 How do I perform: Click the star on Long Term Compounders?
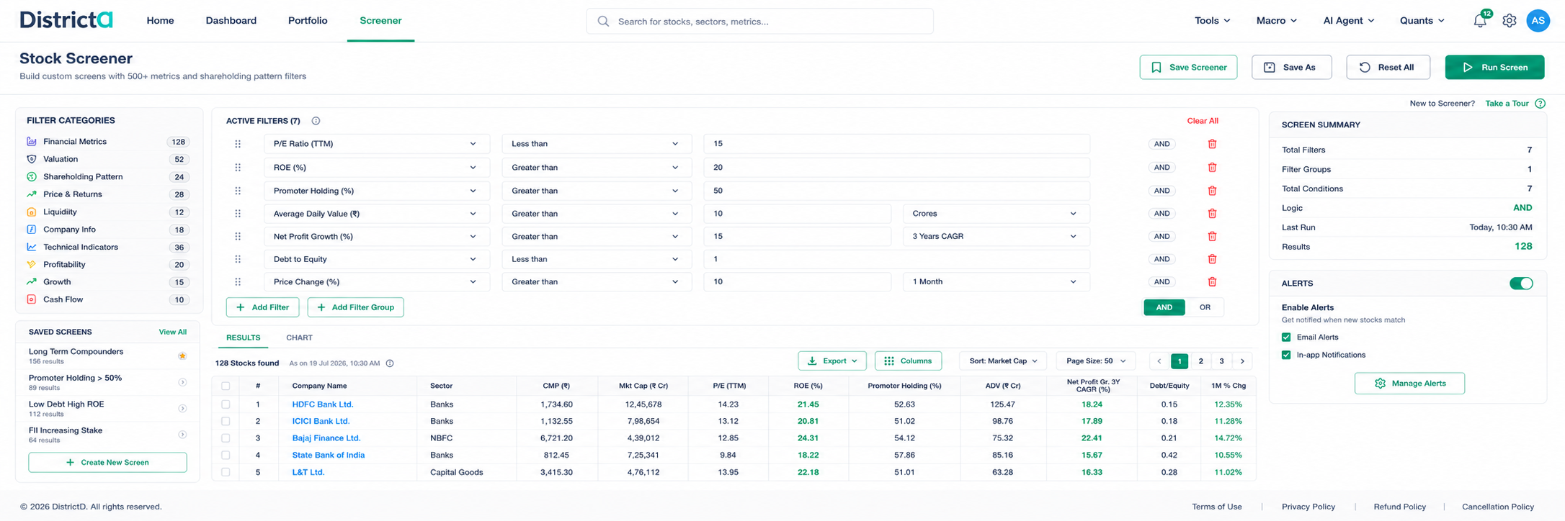click(x=182, y=355)
